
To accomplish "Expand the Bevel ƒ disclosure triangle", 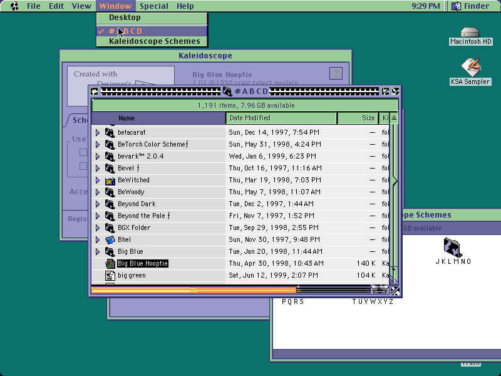I will pos(98,168).
